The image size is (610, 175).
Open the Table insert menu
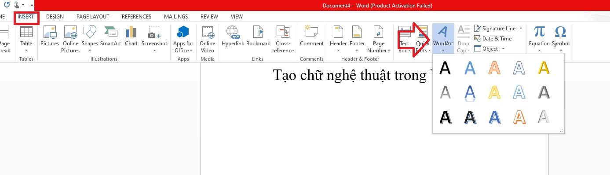(x=26, y=39)
